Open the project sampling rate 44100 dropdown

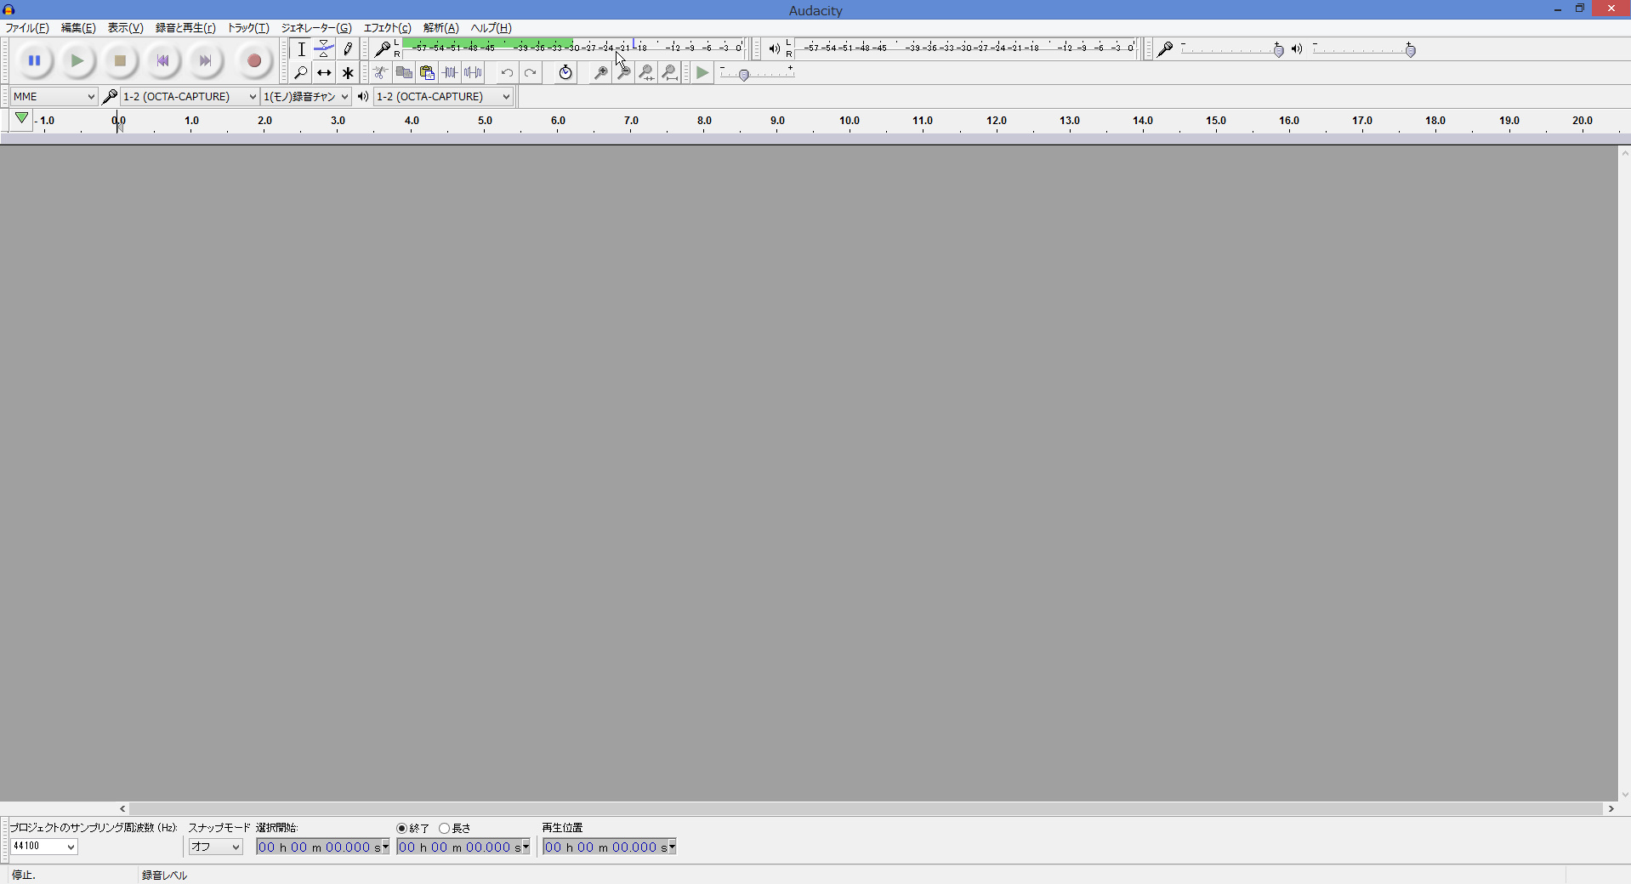[x=44, y=847]
